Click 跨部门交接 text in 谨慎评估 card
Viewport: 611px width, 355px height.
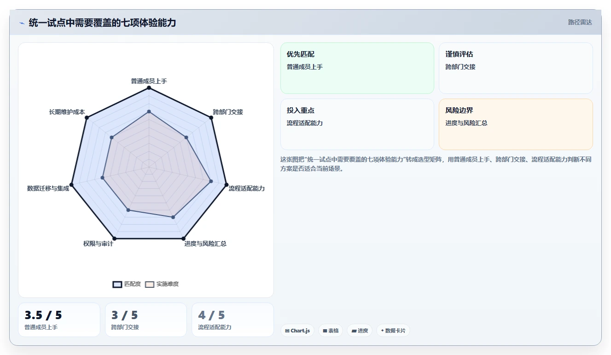point(460,67)
